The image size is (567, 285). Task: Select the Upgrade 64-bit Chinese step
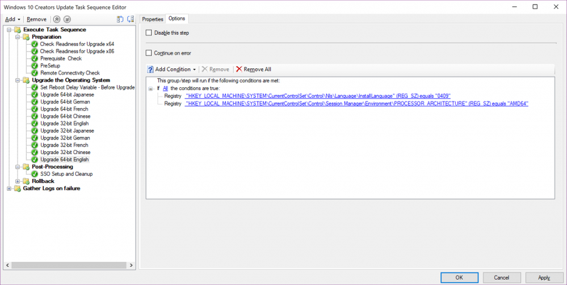65,116
